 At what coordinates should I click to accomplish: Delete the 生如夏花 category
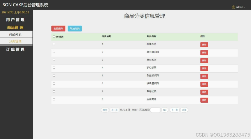pos(204,100)
